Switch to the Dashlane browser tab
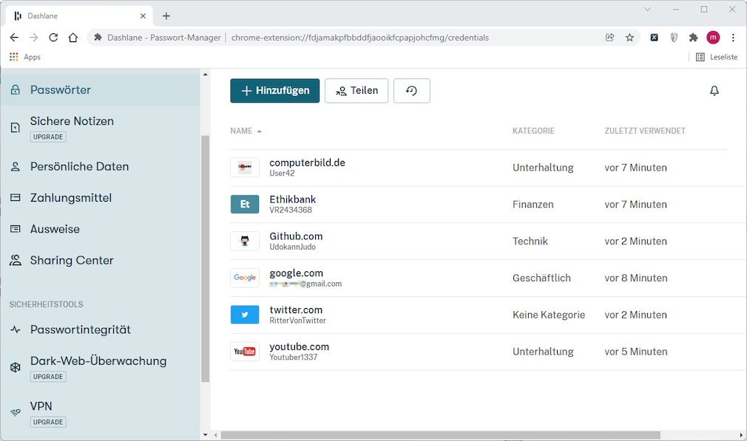The width and height of the screenshot is (747, 441). click(x=74, y=14)
